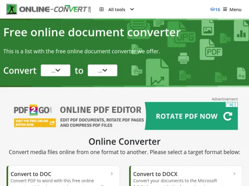Open the source format dropdown after Convert
Viewport: 249px width, 186px height.
tap(56, 70)
